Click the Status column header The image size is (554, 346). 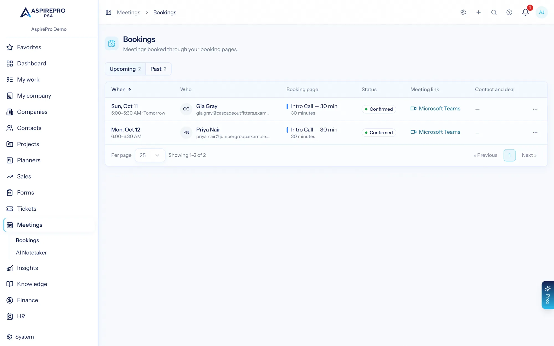tap(369, 89)
